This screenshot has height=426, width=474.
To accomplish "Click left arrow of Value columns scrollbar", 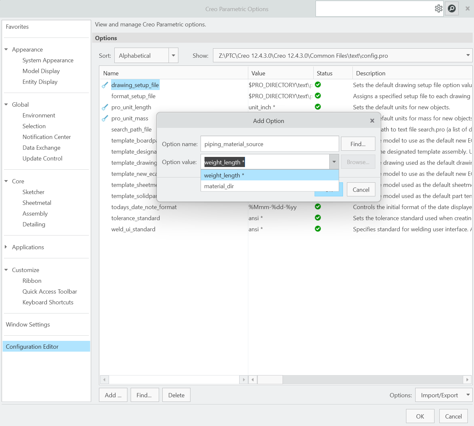I will click(253, 380).
